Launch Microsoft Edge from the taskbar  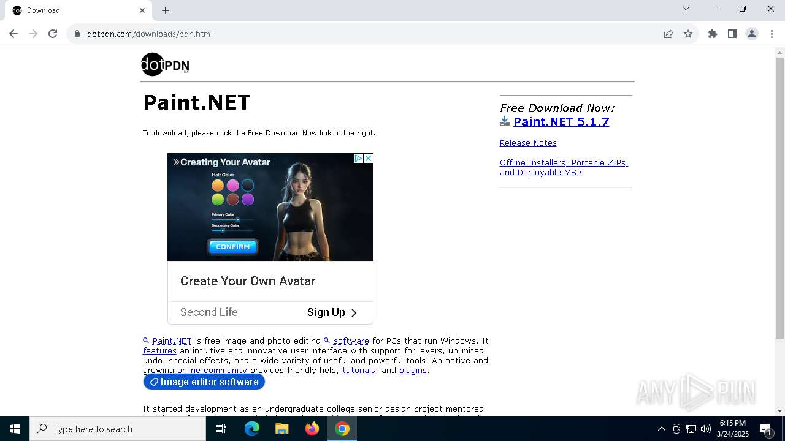[252, 429]
